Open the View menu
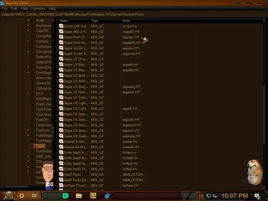Screen dimensions: 268x201 tap(24, 9)
